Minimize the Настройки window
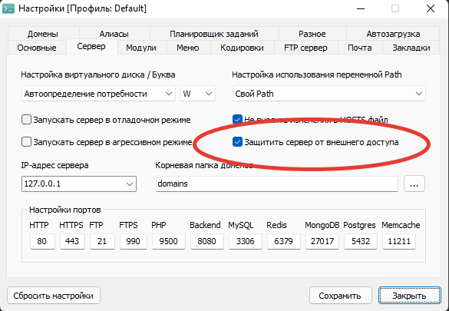The height and width of the screenshot is (311, 449). (x=361, y=8)
